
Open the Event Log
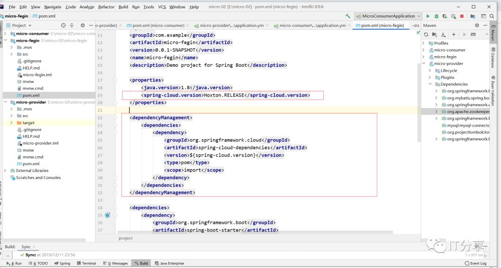tap(475, 263)
